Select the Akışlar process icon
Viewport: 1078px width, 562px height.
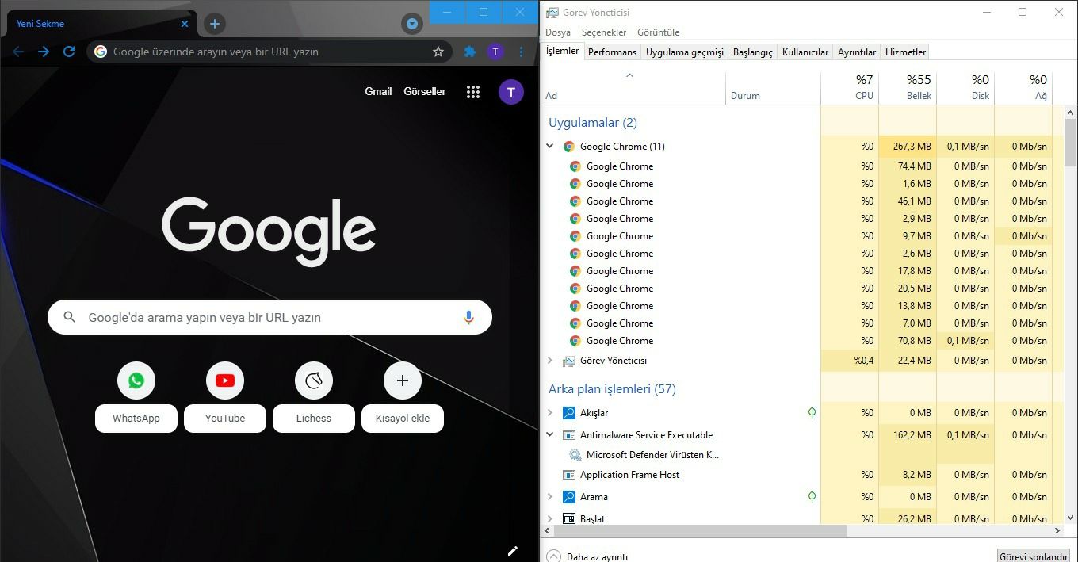pos(568,413)
